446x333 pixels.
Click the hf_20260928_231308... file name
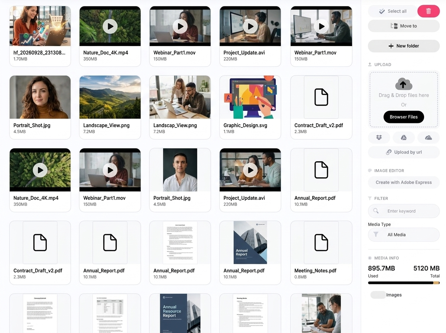39,53
